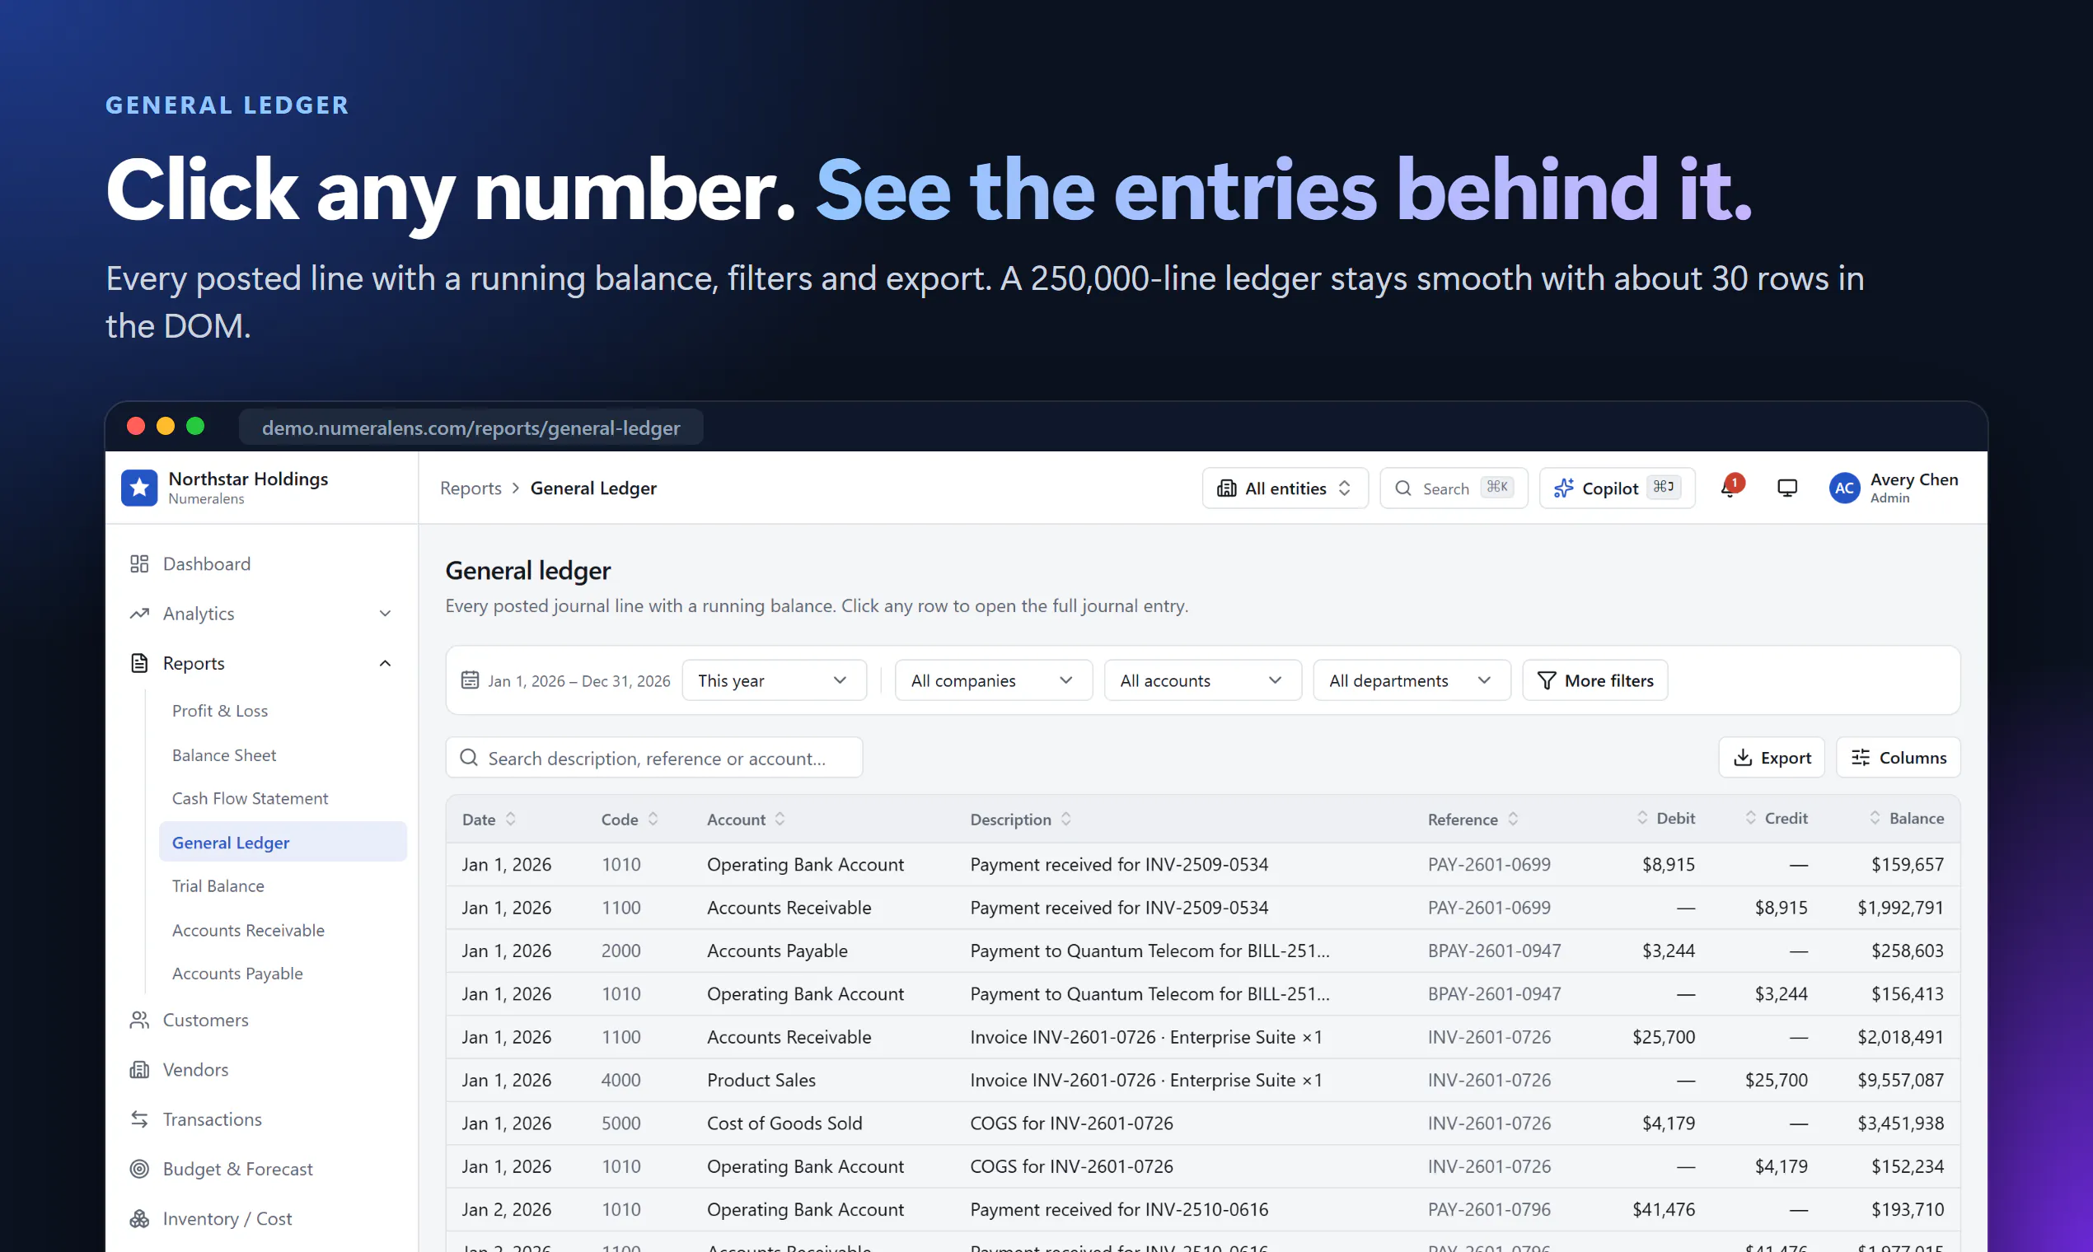Viewport: 2093px width, 1252px height.
Task: Open the All companies dropdown
Action: 992,680
